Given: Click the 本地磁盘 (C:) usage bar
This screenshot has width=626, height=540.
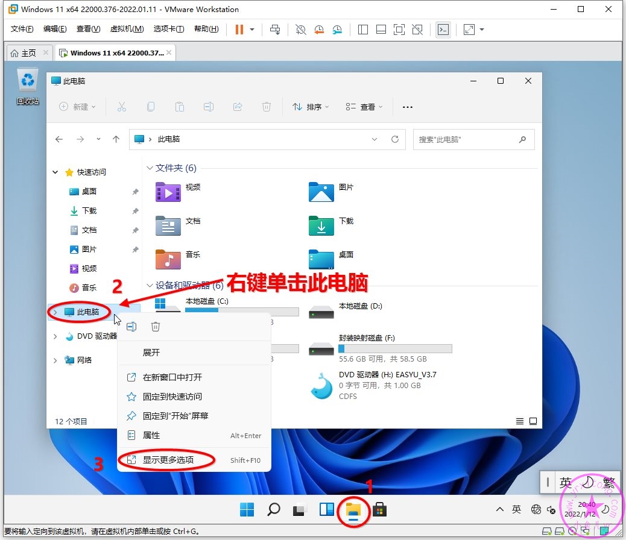Looking at the screenshot, I should pos(242,312).
